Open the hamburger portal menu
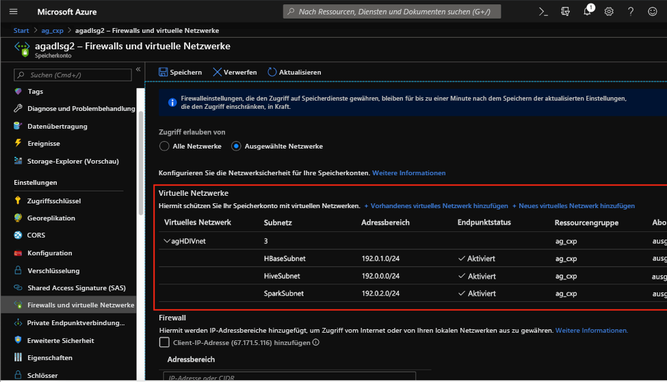The width and height of the screenshot is (667, 382). coord(14,12)
